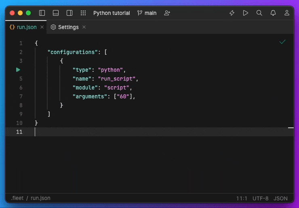Image resolution: width=299 pixels, height=208 pixels.
Task: Switch to the run.json tab
Action: (27, 27)
